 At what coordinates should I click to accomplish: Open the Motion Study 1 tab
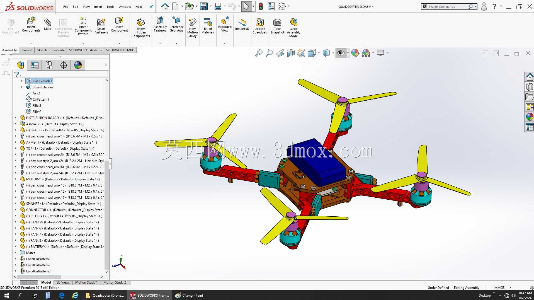pyautogui.click(x=86, y=282)
